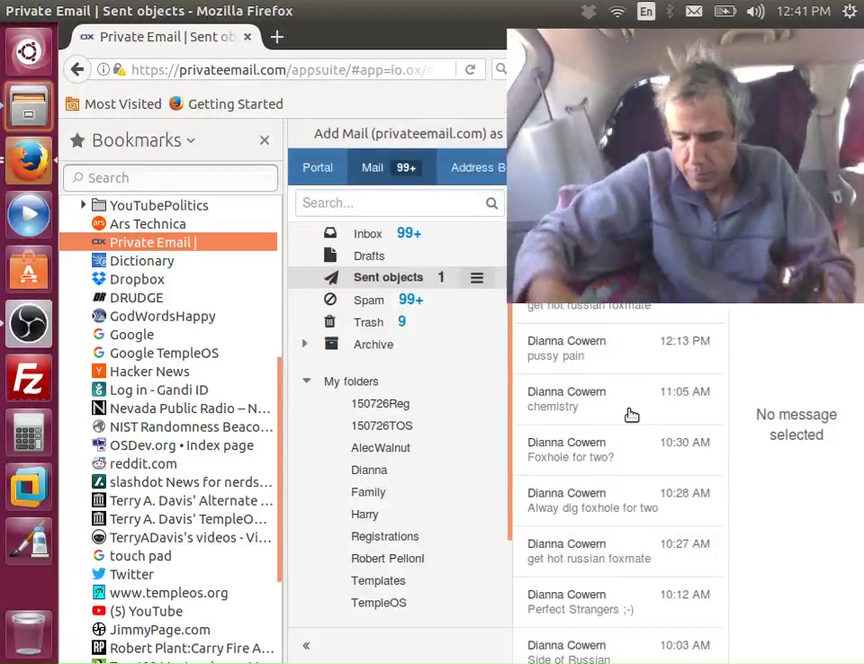Open the blue-and-yellow square launcher icon

click(29, 487)
